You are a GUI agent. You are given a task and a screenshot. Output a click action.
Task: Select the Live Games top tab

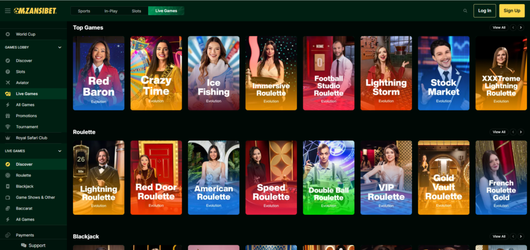coord(166,11)
